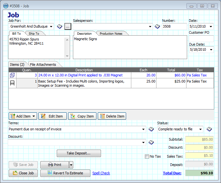Image resolution: width=221 pixels, height=183 pixels.
Task: Click lookup book icon beside Salesperson
Action: pyautogui.click(x=157, y=27)
